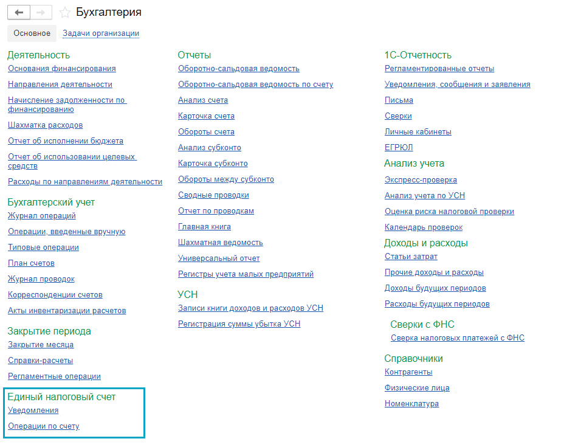567x447 pixels.
Task: Go to План счетов
Action: pos(31,263)
